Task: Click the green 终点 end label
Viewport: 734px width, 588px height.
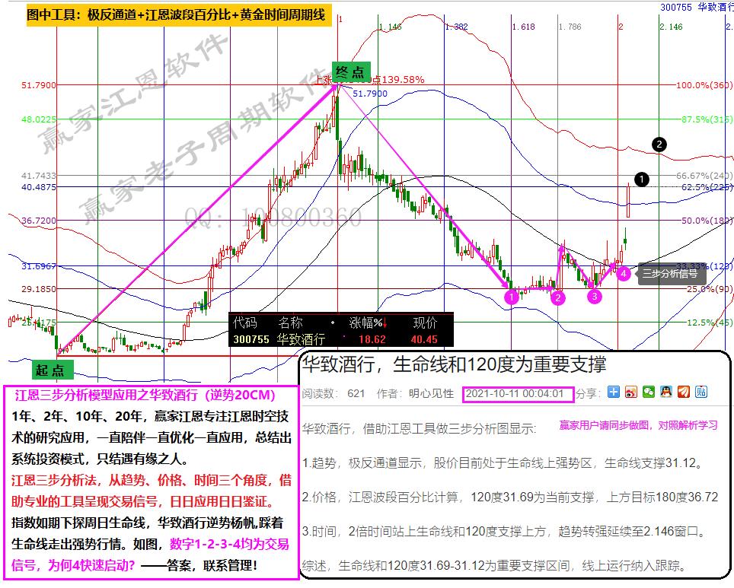Action: pos(351,72)
